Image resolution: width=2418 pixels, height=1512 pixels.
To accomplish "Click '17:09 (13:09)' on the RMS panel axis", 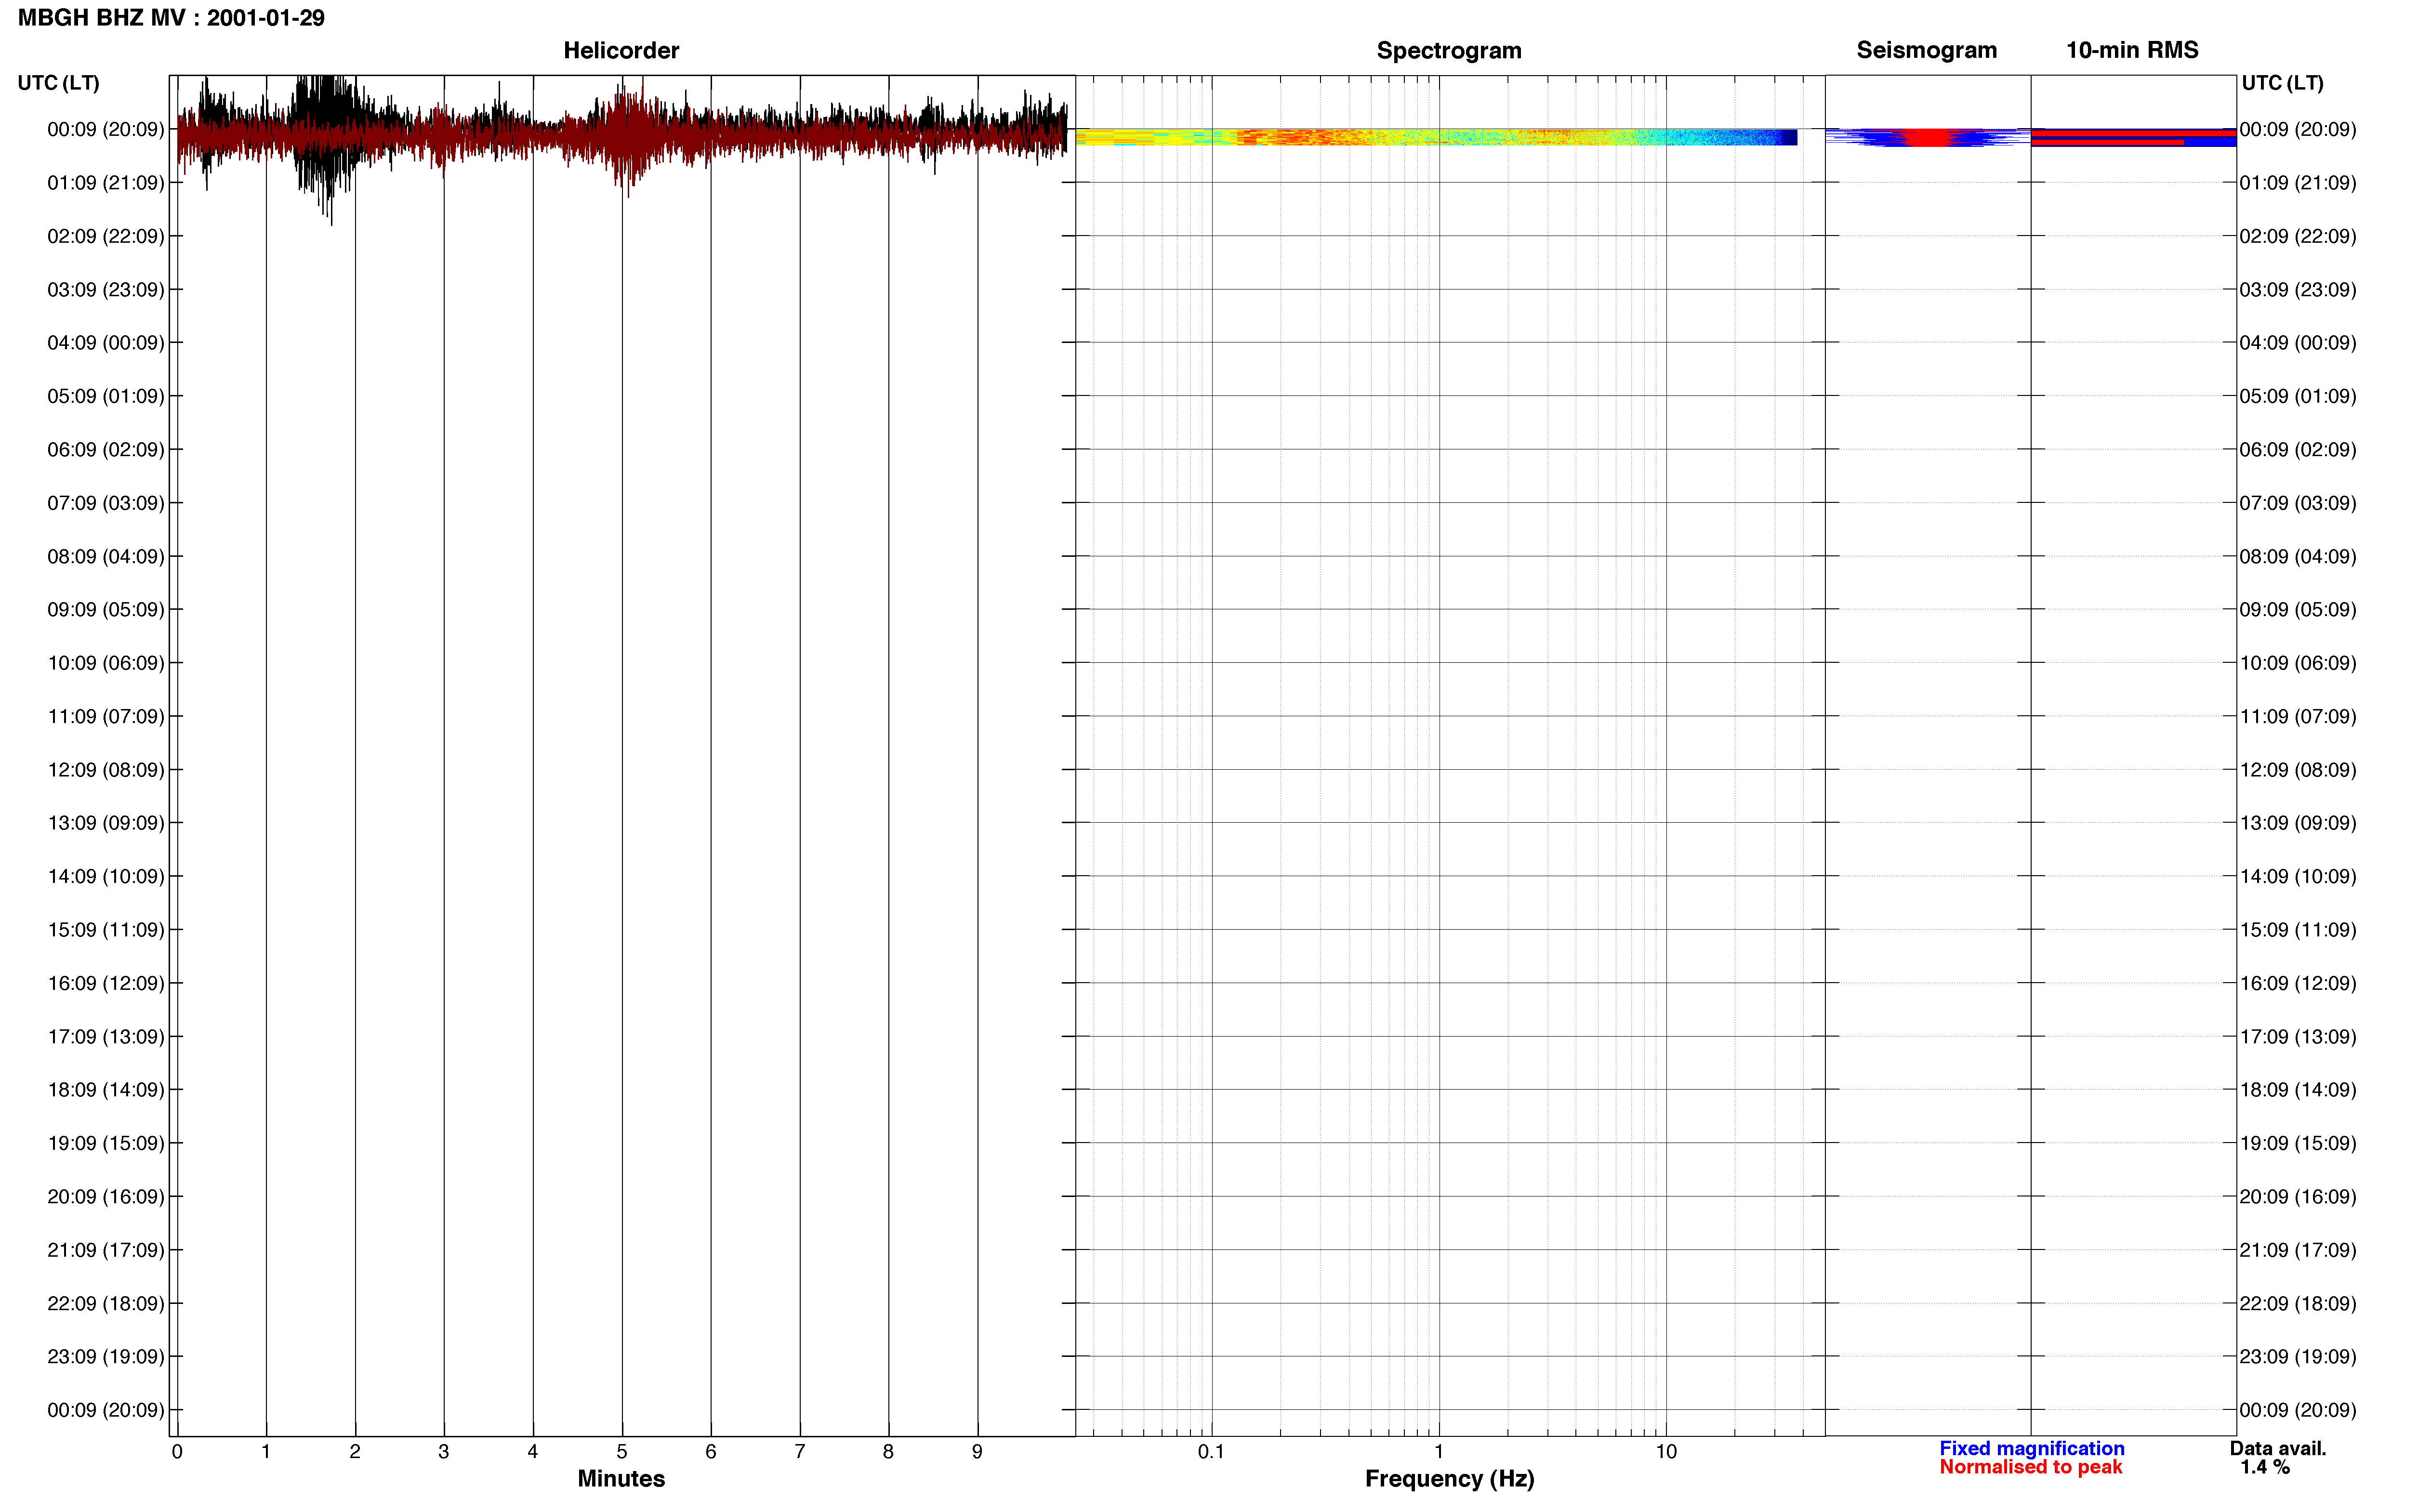I will pyautogui.click(x=2298, y=1037).
